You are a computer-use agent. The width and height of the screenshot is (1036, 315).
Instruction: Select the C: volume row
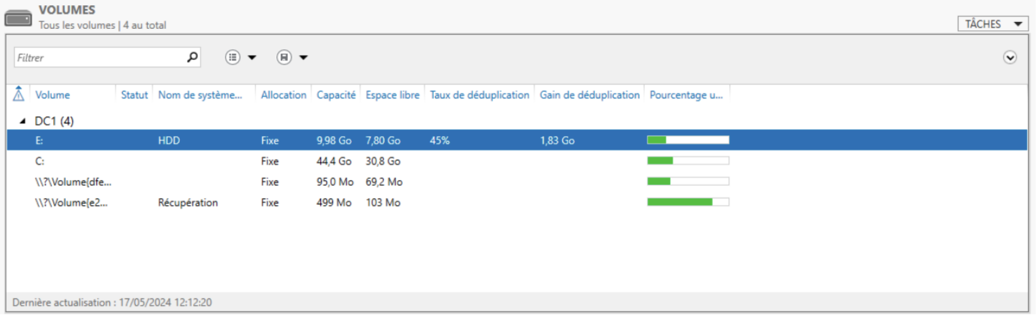(517, 161)
